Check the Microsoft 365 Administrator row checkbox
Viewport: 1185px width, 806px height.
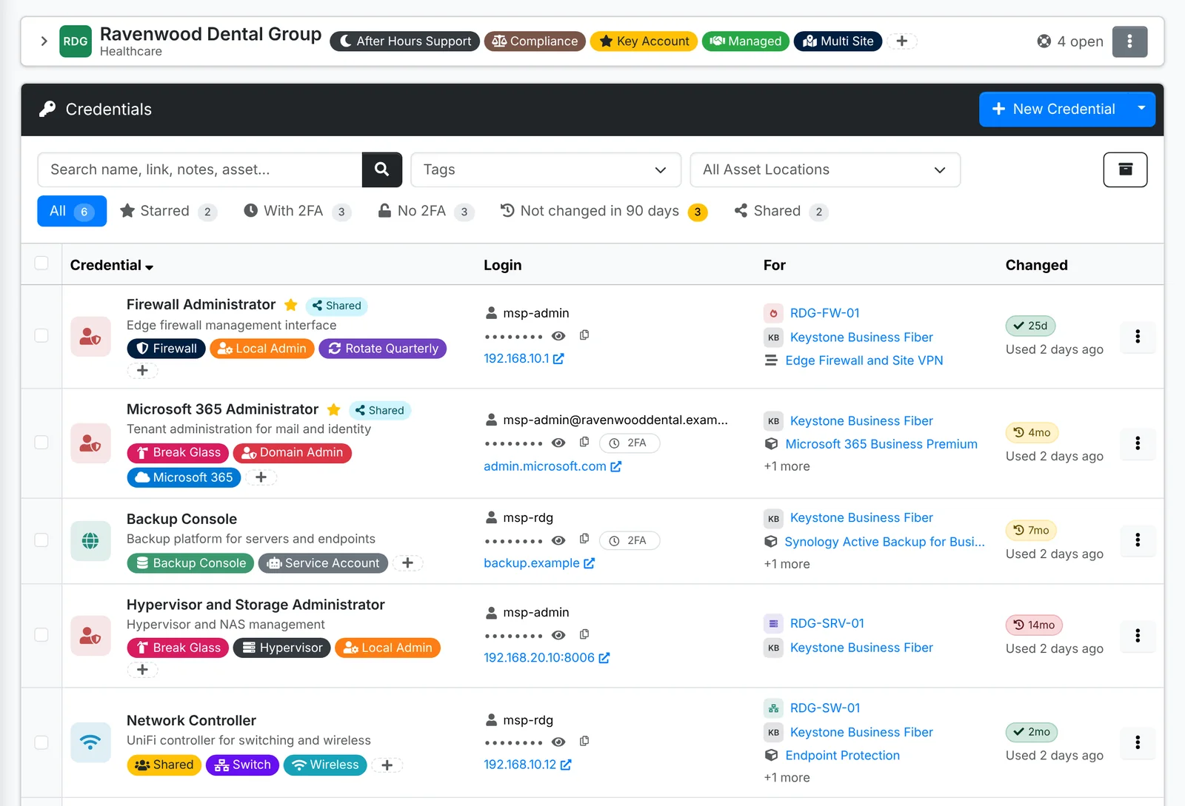[41, 442]
